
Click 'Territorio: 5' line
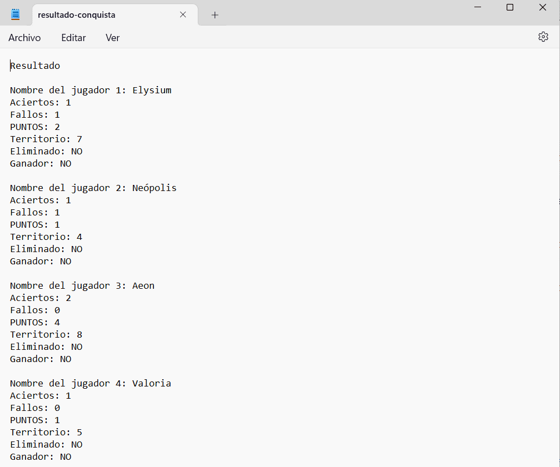click(46, 432)
